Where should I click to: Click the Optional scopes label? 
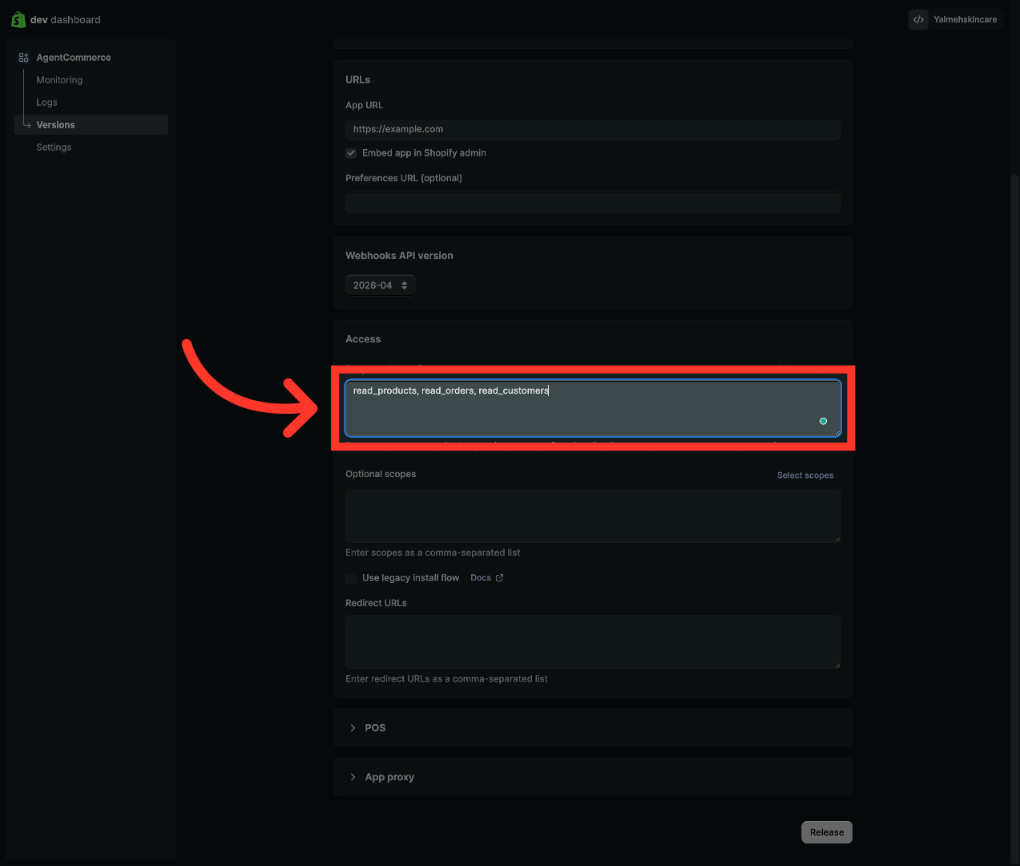tap(381, 474)
